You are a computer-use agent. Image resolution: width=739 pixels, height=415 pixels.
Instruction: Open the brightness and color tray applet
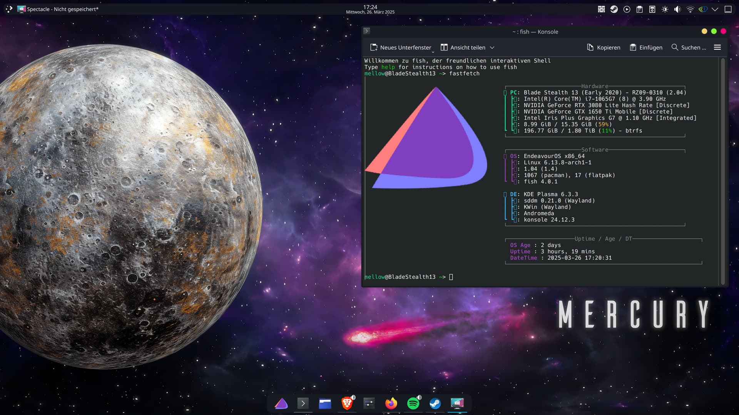(x=665, y=9)
